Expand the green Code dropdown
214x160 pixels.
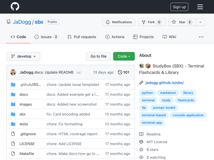124,56
